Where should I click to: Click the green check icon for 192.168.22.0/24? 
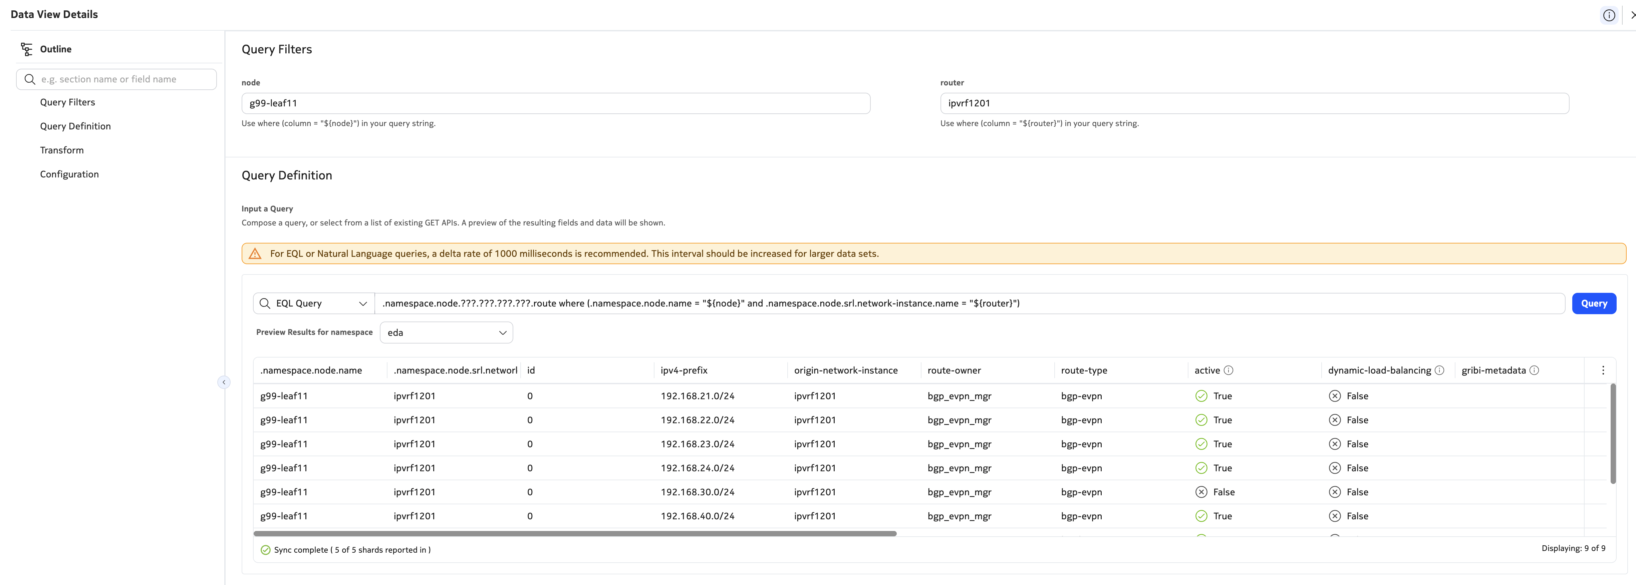pos(1201,420)
